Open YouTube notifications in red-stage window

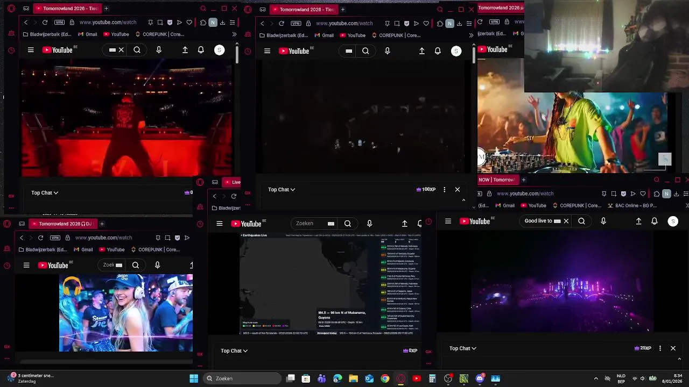pyautogui.click(x=201, y=50)
